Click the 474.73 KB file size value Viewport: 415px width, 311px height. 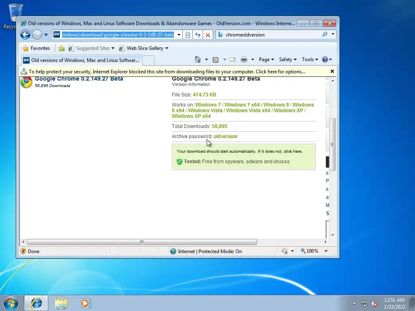(204, 95)
